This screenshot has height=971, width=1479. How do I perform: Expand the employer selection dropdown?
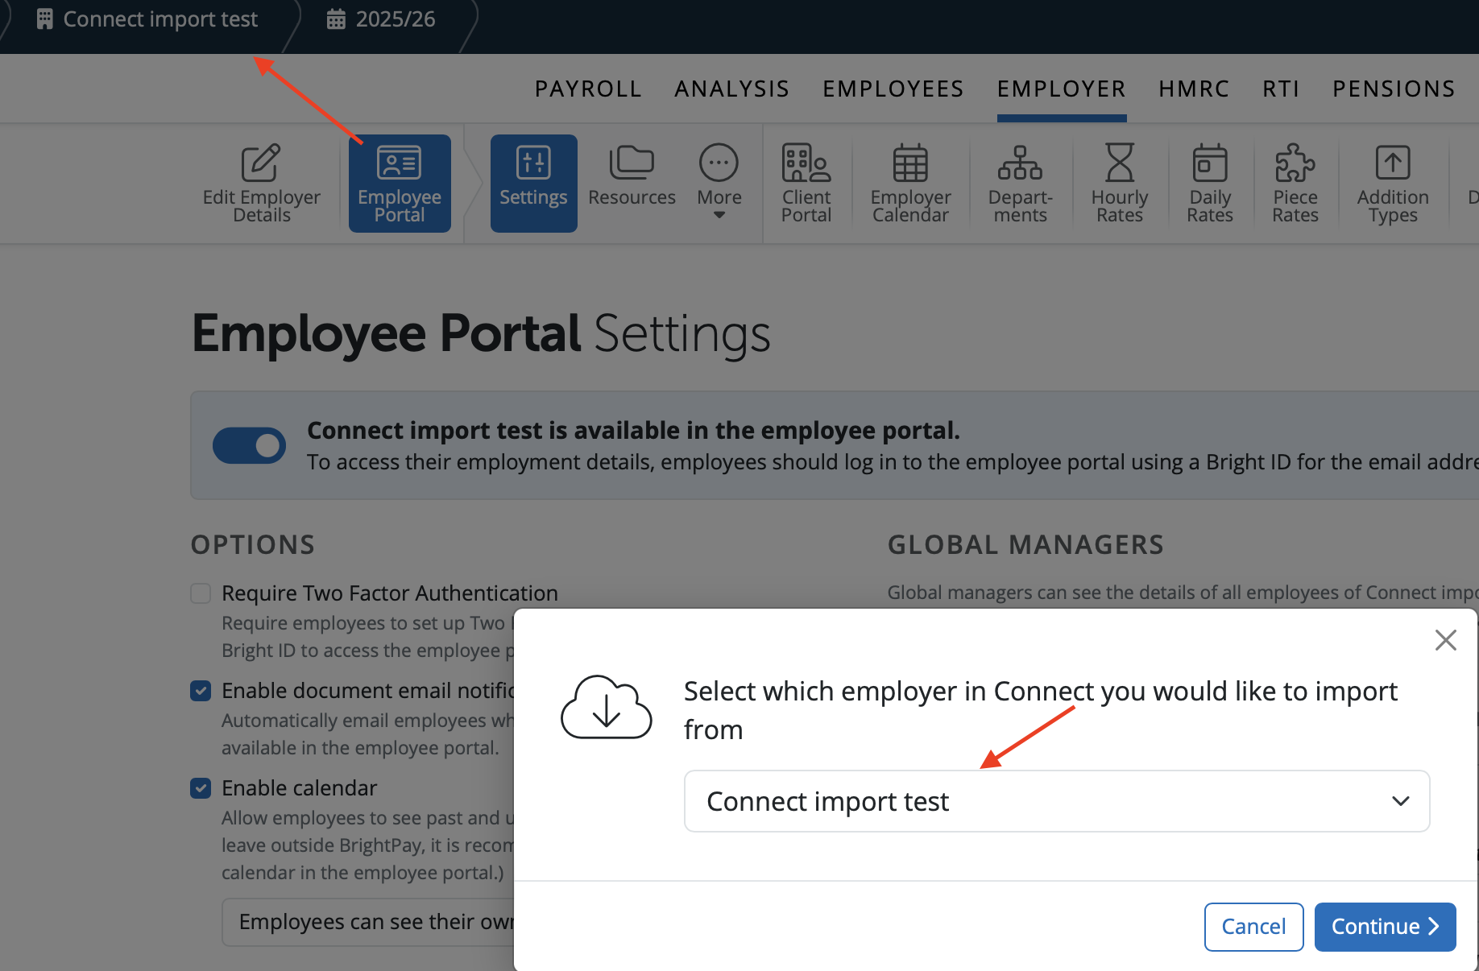pyautogui.click(x=1056, y=801)
